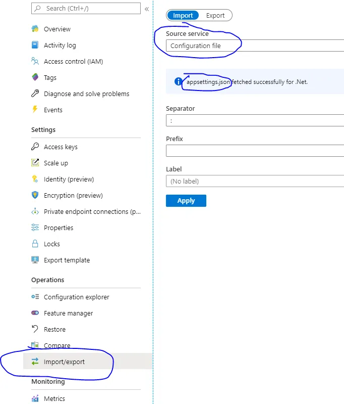Click the Access keys key icon

pos(35,147)
